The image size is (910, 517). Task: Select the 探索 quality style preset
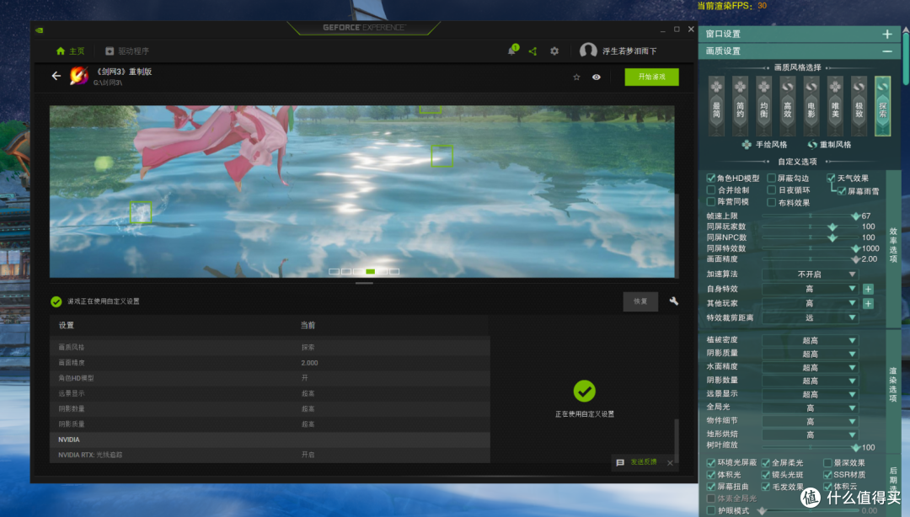(x=883, y=105)
